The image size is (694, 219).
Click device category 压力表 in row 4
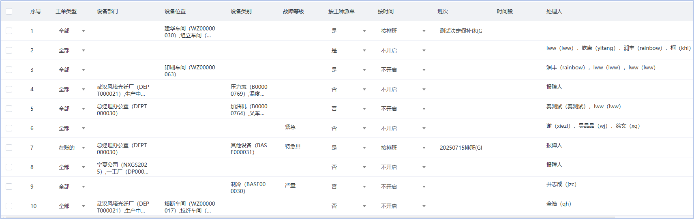[x=249, y=90]
